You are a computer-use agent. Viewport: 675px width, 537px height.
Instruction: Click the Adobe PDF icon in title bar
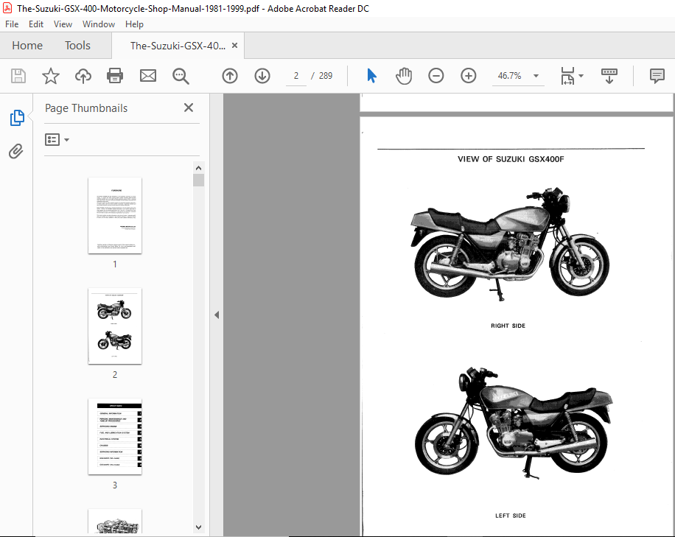[x=7, y=8]
